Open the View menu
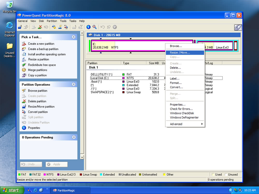The width and height of the screenshot is (259, 194). (33, 21)
